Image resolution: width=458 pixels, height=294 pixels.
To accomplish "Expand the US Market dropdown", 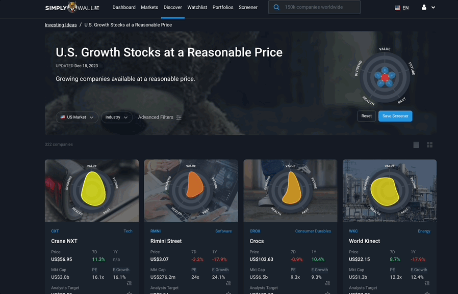I will click(77, 117).
